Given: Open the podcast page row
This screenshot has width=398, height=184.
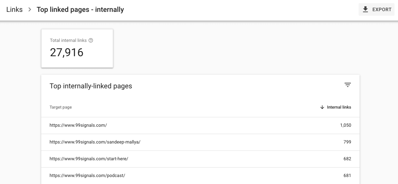Looking at the screenshot, I should tap(87, 176).
